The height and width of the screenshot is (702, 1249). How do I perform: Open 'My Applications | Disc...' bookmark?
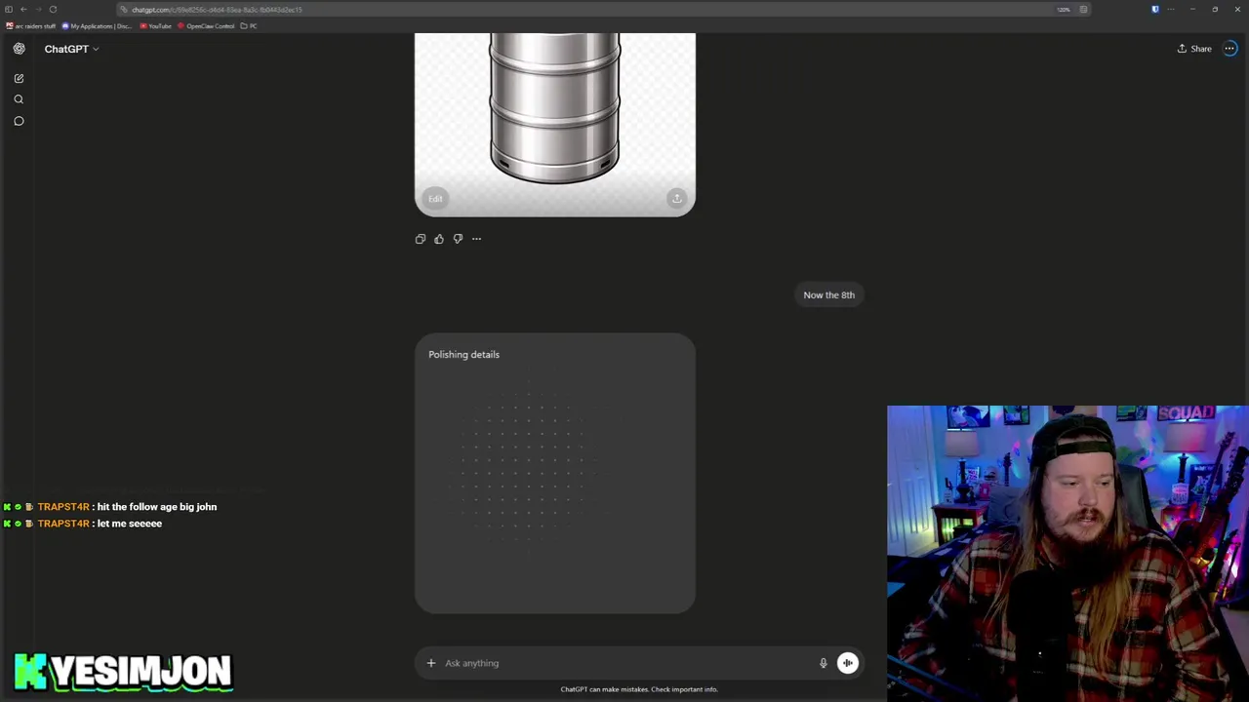click(x=97, y=26)
